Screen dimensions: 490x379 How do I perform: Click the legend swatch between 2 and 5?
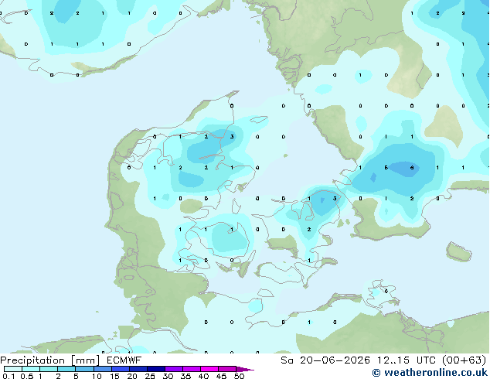[x=66, y=369]
